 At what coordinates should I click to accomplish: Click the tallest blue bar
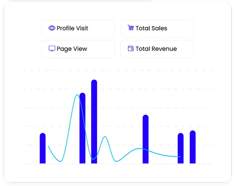pos(94,122)
